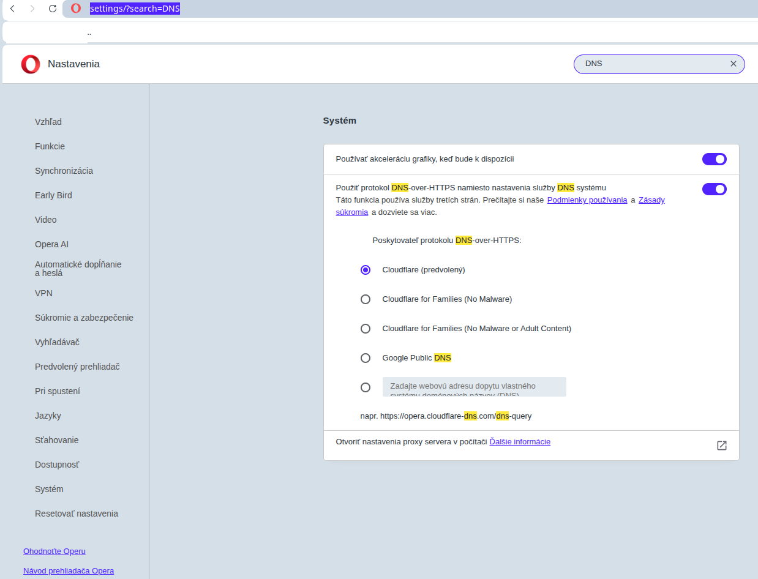
Task: Click the Ohodnoťte Operu link
Action: [54, 551]
